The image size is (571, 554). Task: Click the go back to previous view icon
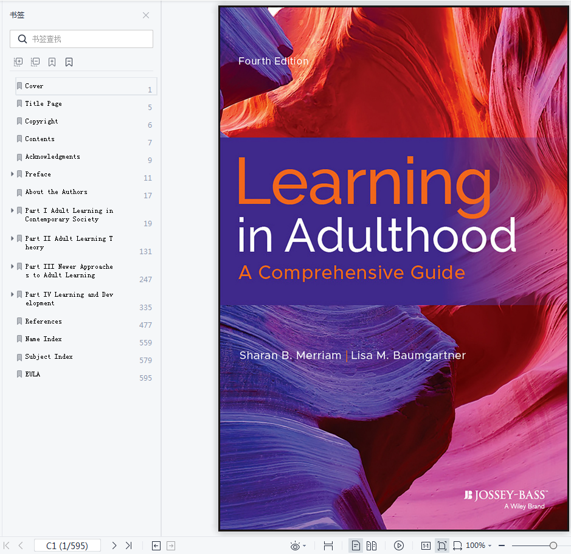(x=156, y=545)
